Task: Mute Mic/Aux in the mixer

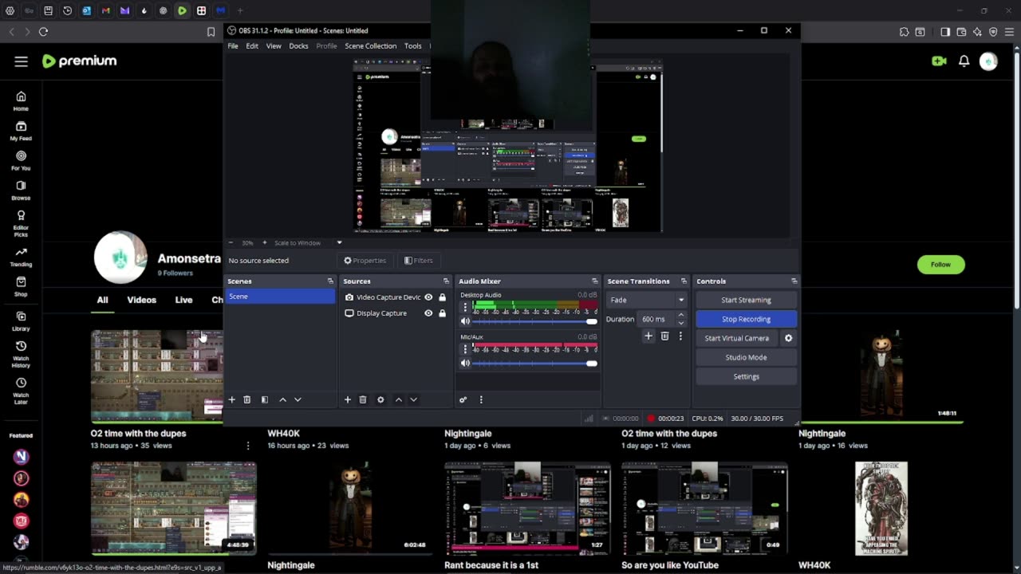Action: tap(465, 364)
